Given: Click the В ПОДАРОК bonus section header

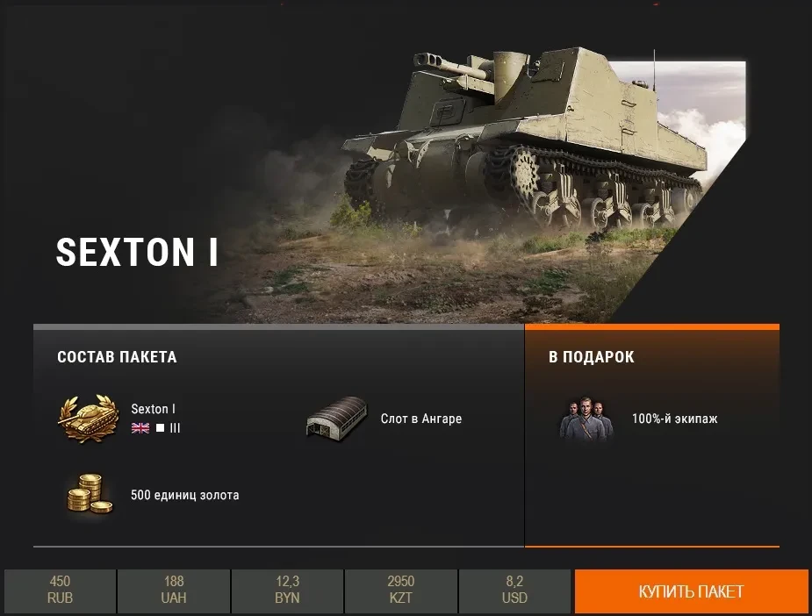Looking at the screenshot, I should pyautogui.click(x=592, y=357).
